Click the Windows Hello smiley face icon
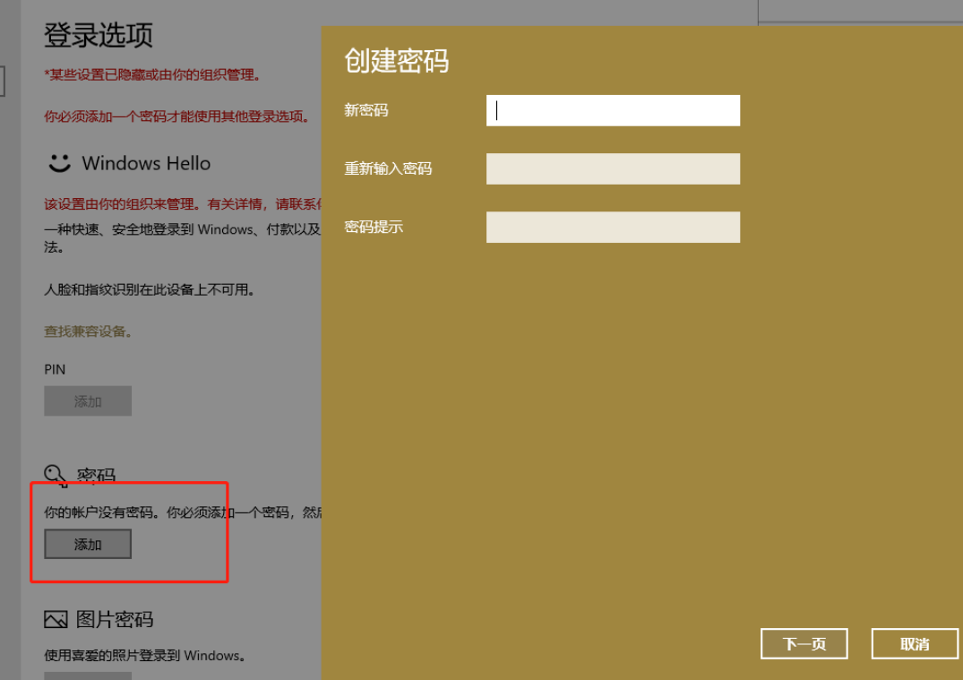Screen dimensions: 963x680 click(x=58, y=163)
